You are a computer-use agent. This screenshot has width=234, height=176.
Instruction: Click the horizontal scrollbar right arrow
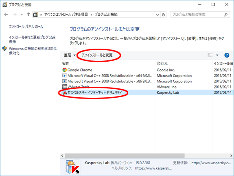coord(231,156)
